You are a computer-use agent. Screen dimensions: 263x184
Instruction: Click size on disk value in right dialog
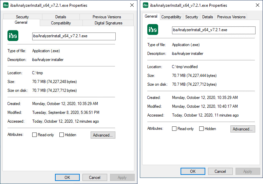[x=194, y=84]
